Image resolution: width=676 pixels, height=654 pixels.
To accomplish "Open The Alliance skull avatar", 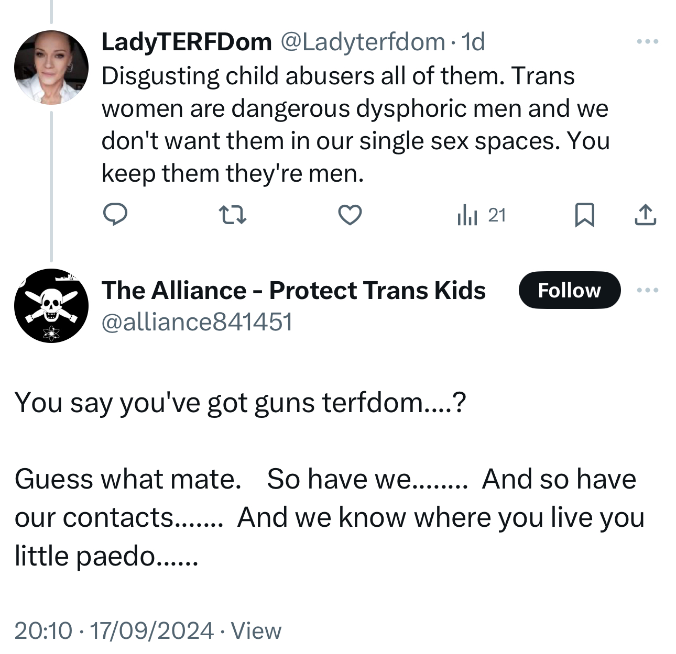I will [x=51, y=306].
